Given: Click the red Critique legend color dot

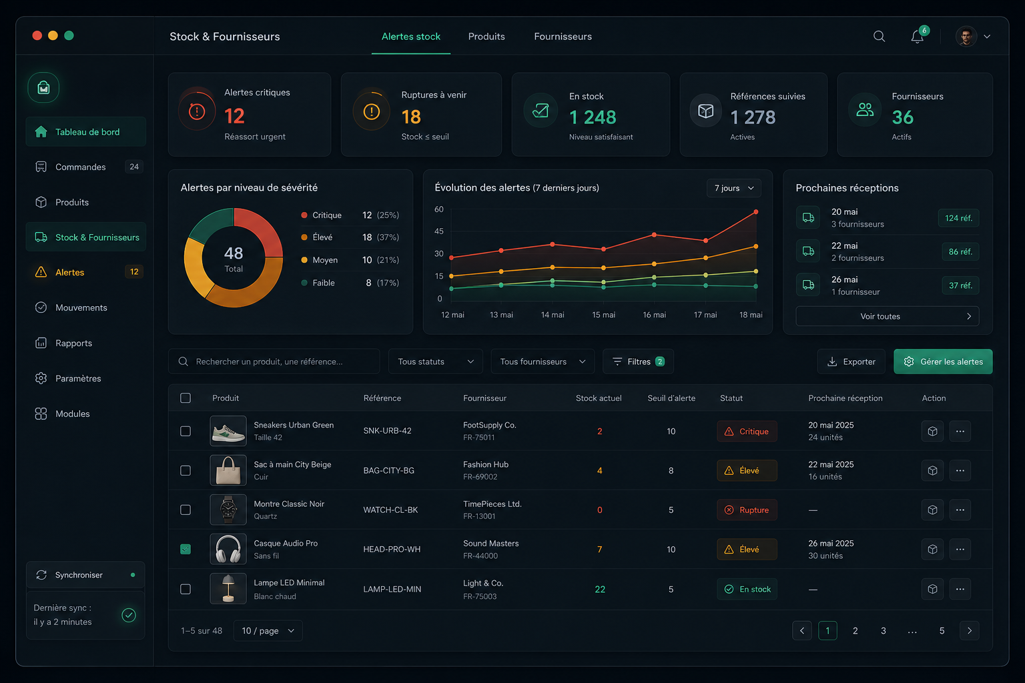Looking at the screenshot, I should click(x=304, y=215).
